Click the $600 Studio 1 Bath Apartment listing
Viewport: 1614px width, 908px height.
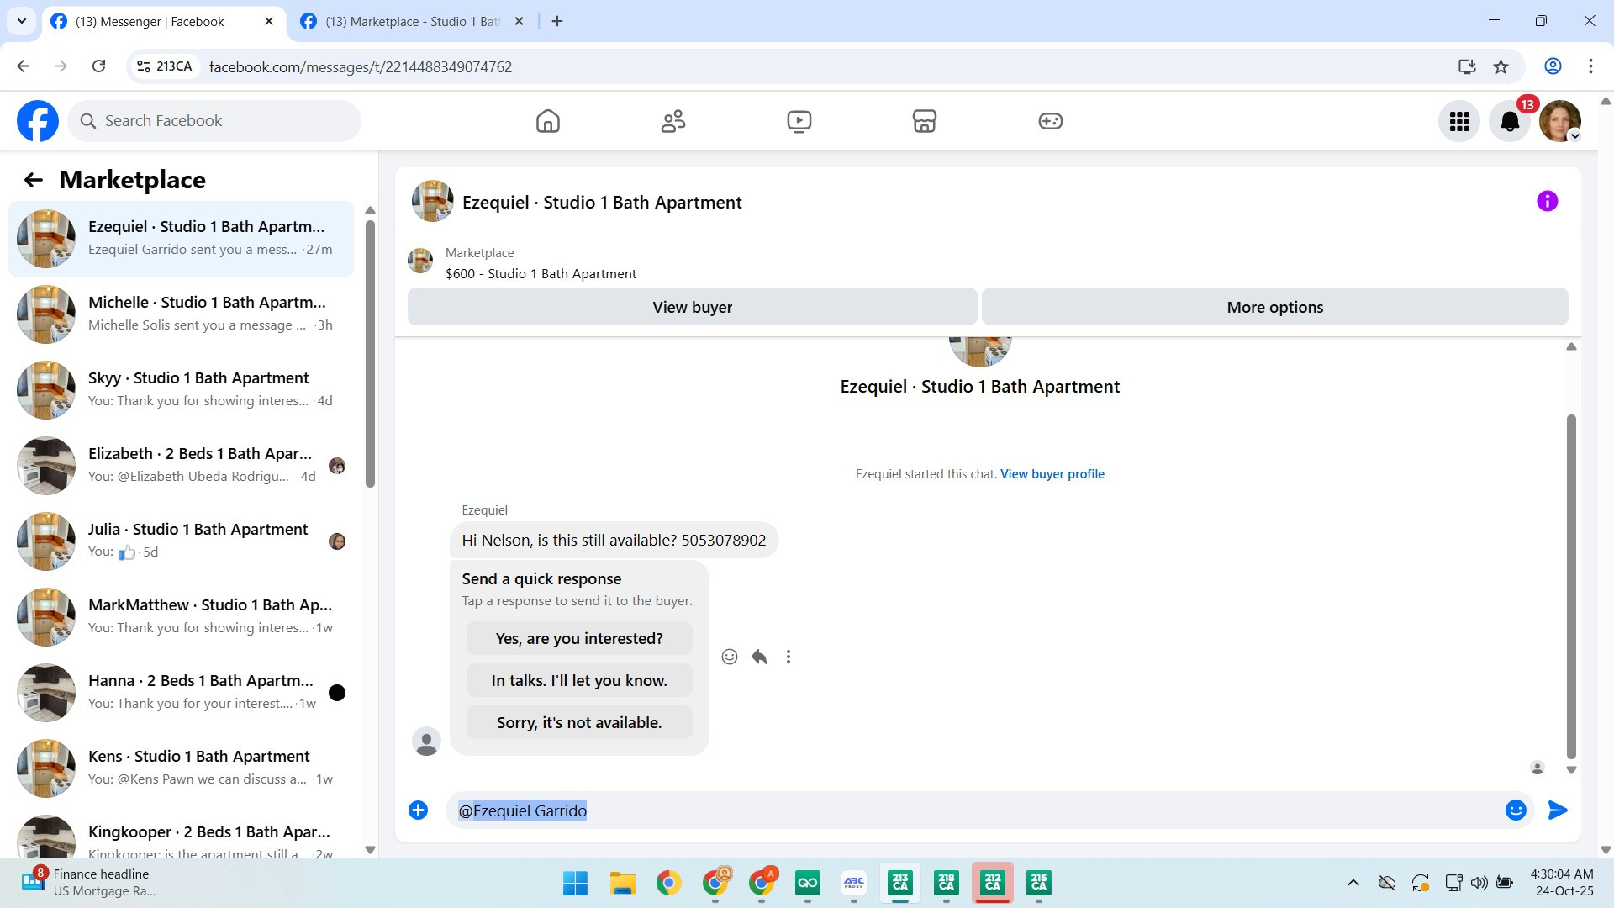[x=541, y=274]
